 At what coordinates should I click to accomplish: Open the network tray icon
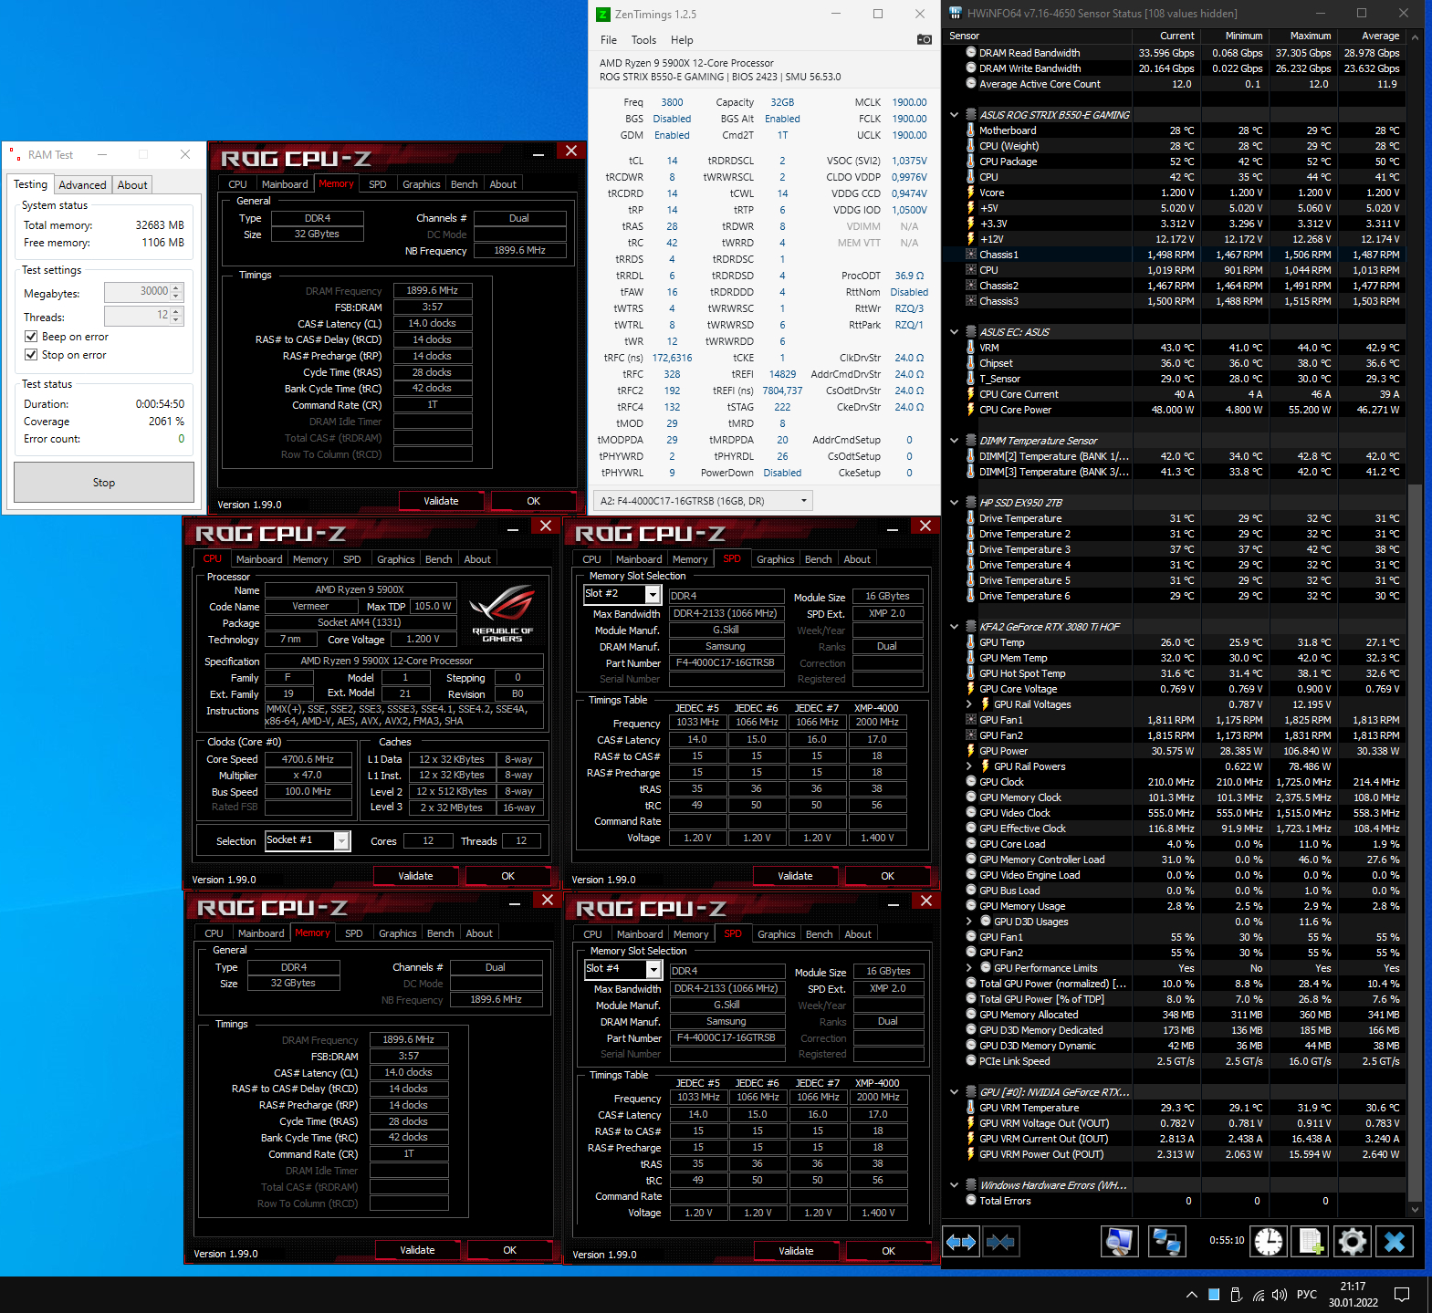(x=1259, y=1295)
